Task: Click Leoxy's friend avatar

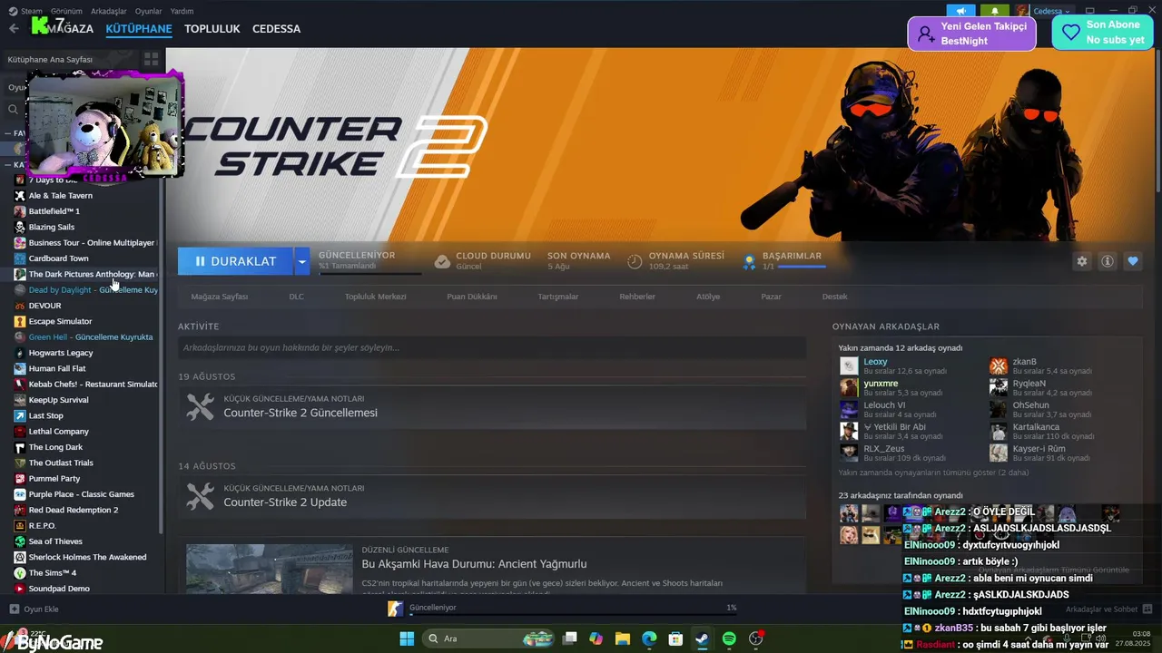Action: click(x=849, y=365)
